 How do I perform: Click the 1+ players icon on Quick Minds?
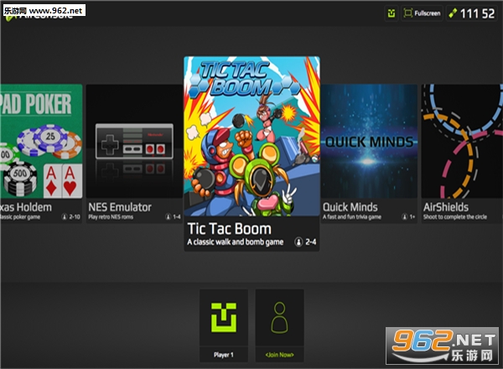[x=405, y=217]
